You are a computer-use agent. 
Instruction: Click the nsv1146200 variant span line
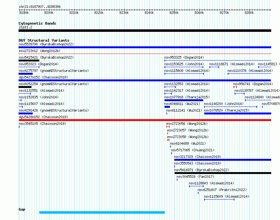click(x=231, y=107)
